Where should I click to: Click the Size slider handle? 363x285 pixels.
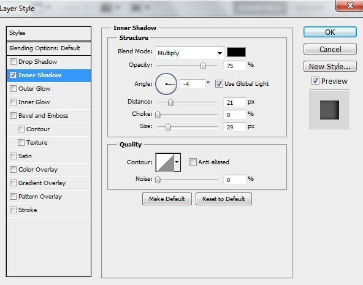pos(168,127)
